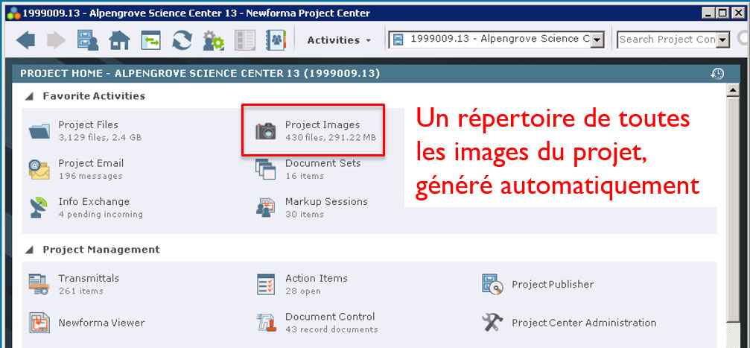Open the My Projects toolbar icon
The image size is (750, 348).
(x=88, y=40)
